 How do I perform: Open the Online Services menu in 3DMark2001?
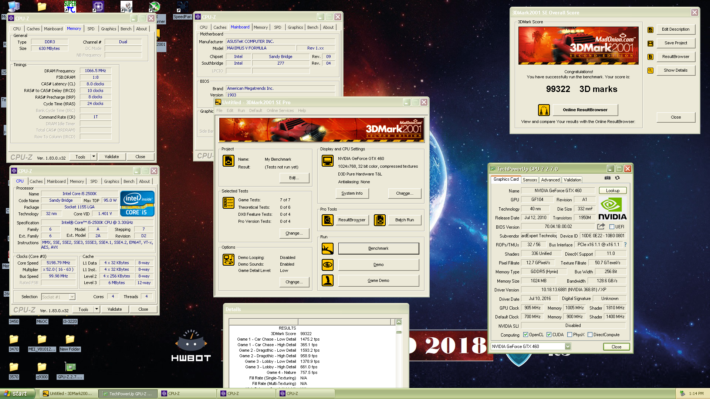coord(280,110)
